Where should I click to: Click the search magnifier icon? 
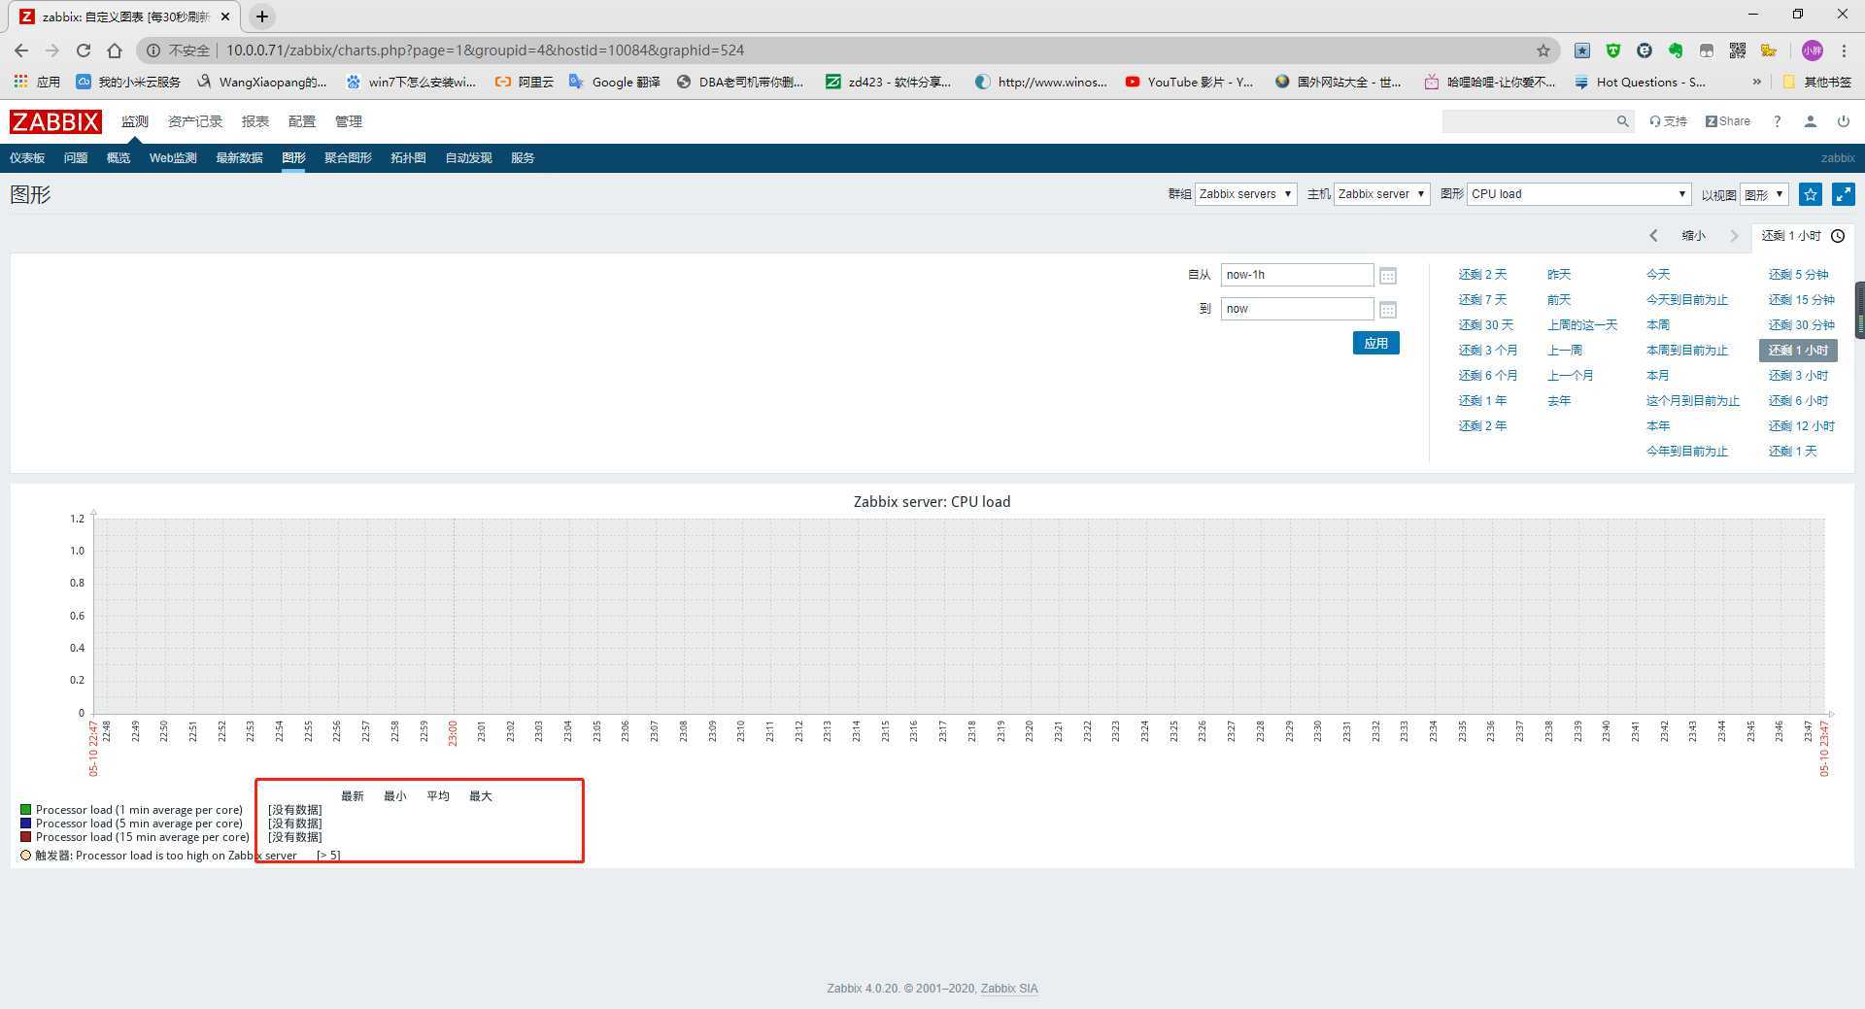click(1622, 121)
